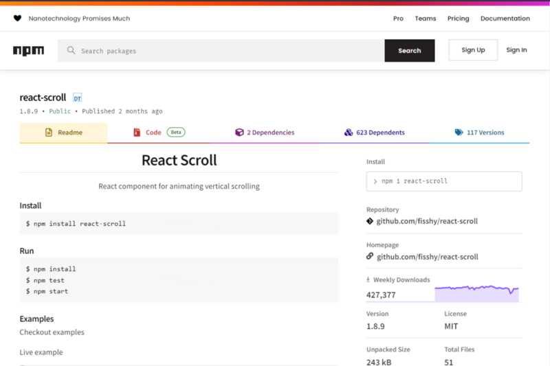Screen dimensions: 550x366
Task: Click the purple Dependencies cube icon
Action: click(x=239, y=133)
